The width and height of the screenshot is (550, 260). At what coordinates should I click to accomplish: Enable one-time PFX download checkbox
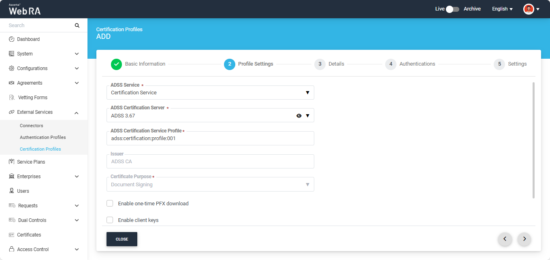coord(110,203)
